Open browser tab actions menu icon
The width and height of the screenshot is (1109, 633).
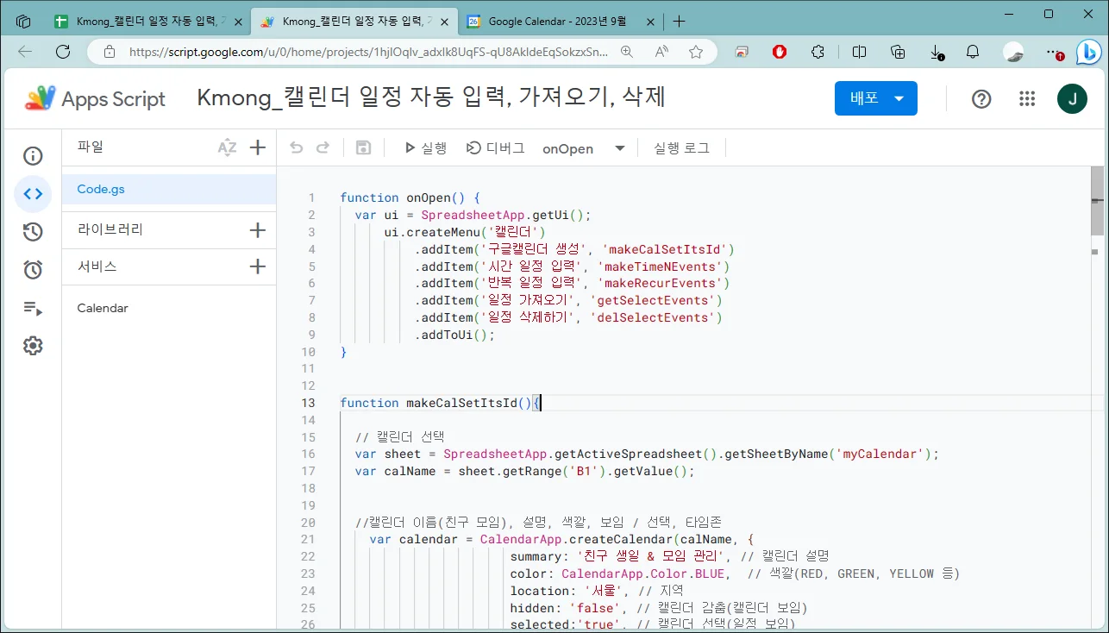point(23,22)
